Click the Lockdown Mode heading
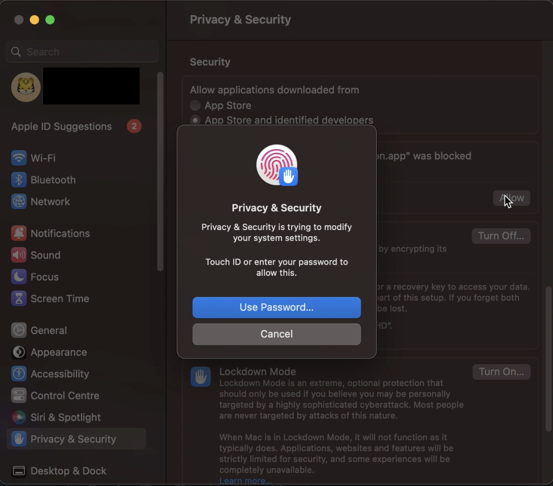 (x=257, y=371)
